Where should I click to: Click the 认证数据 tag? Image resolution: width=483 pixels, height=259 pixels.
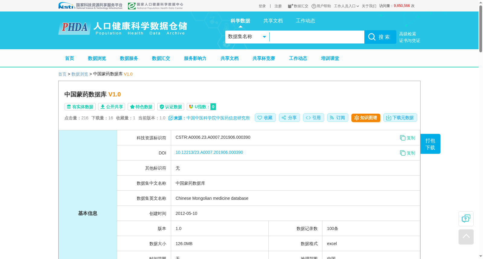point(171,107)
